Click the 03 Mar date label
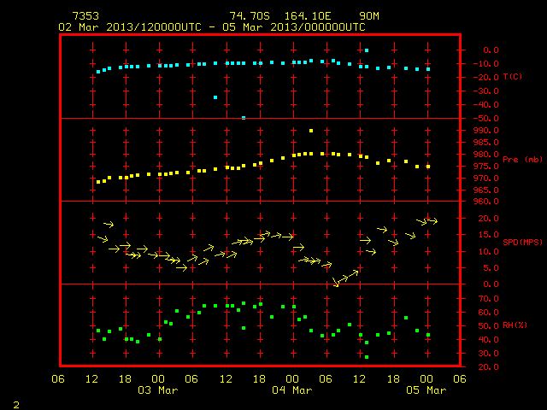 (157, 390)
